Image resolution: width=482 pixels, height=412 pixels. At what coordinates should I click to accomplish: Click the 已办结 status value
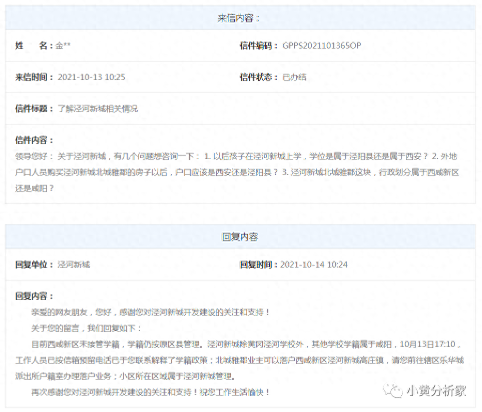click(x=294, y=77)
